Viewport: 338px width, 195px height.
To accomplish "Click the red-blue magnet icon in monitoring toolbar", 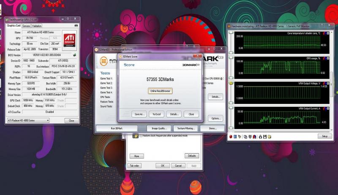I will (254, 137).
